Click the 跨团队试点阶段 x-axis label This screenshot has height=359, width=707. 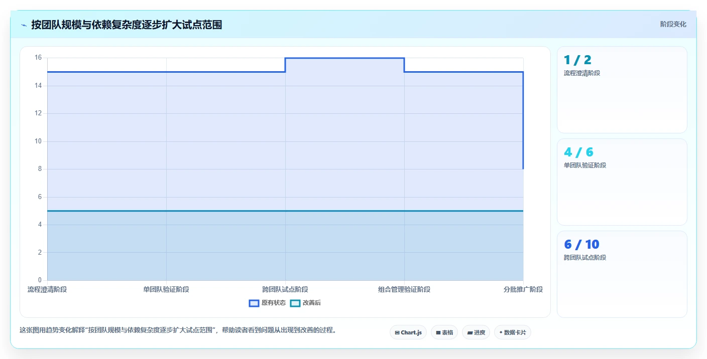click(x=285, y=289)
